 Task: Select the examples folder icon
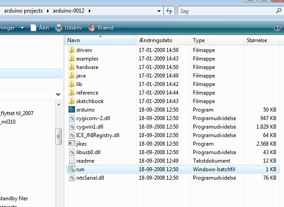click(71, 58)
